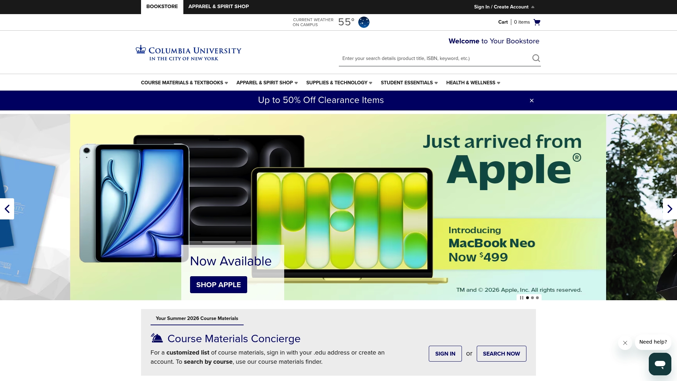The height and width of the screenshot is (381, 677).
Task: Dismiss the Need help chat bubble
Action: (625, 343)
